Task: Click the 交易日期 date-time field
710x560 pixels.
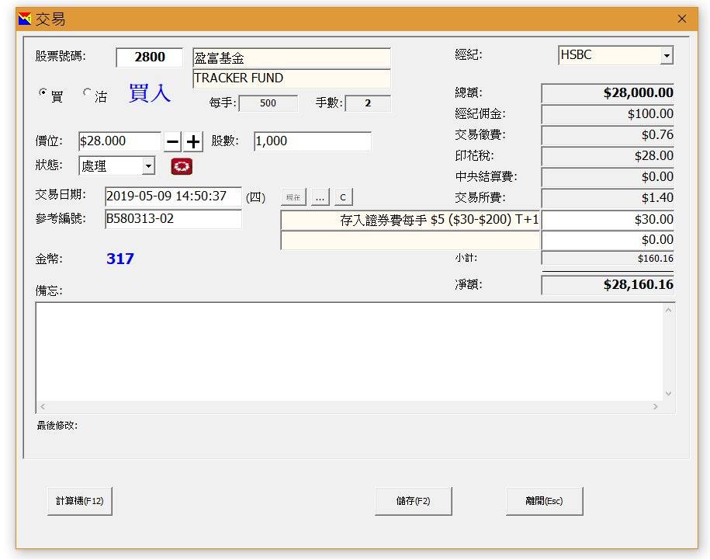Action: point(173,197)
